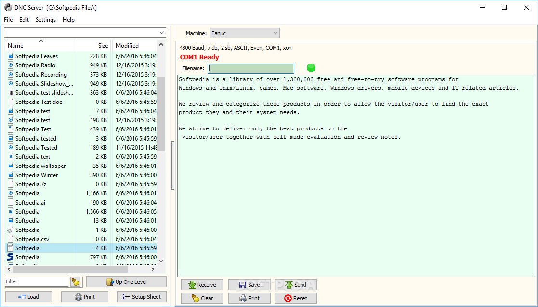Click icon of Softpedia wallpaper
The width and height of the screenshot is (538, 307).
(x=10, y=166)
